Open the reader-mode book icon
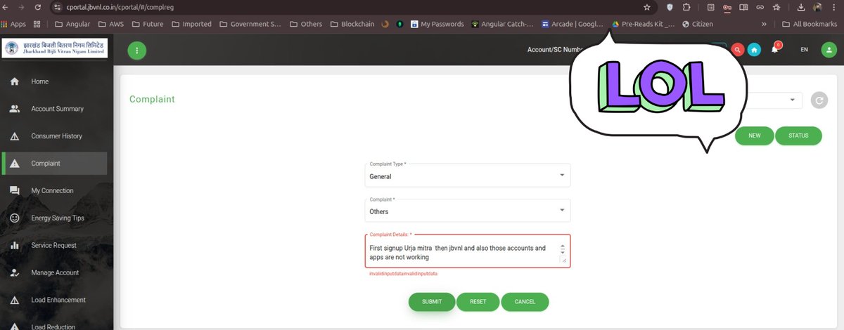This screenshot has width=844, height=330. pos(743,7)
